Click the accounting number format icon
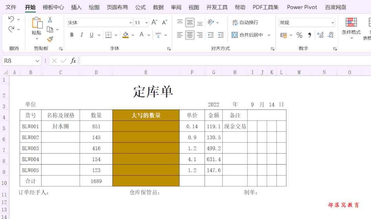The height and width of the screenshot is (219, 371). 283,35
